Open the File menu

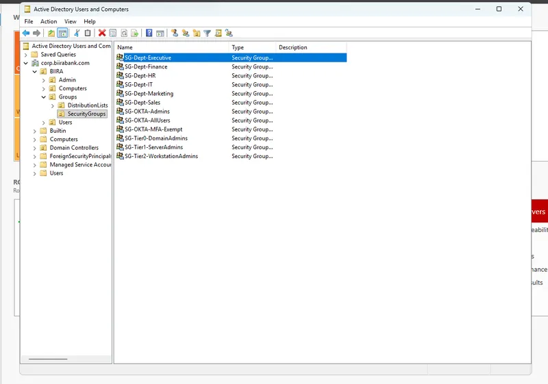pyautogui.click(x=29, y=21)
